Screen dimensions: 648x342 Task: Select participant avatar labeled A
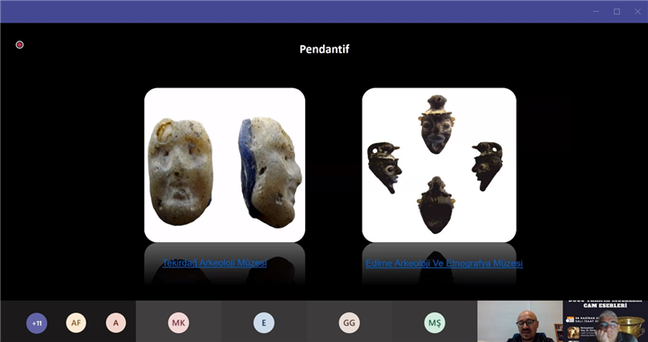tap(116, 323)
